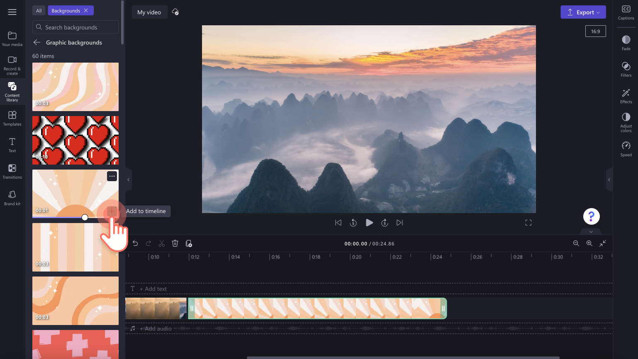Skip to the start of video

pos(338,223)
